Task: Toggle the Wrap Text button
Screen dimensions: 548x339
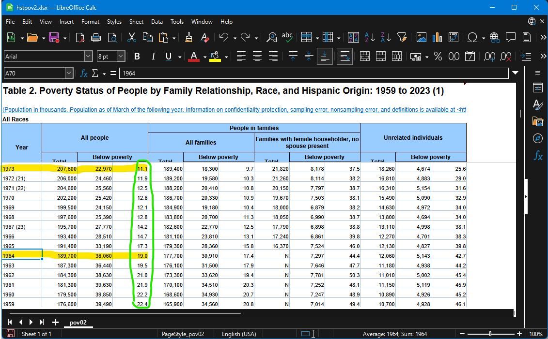Action: pos(345,56)
